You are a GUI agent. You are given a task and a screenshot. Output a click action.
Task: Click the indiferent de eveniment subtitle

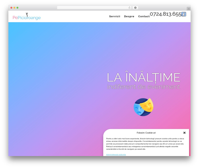[x=144, y=87]
